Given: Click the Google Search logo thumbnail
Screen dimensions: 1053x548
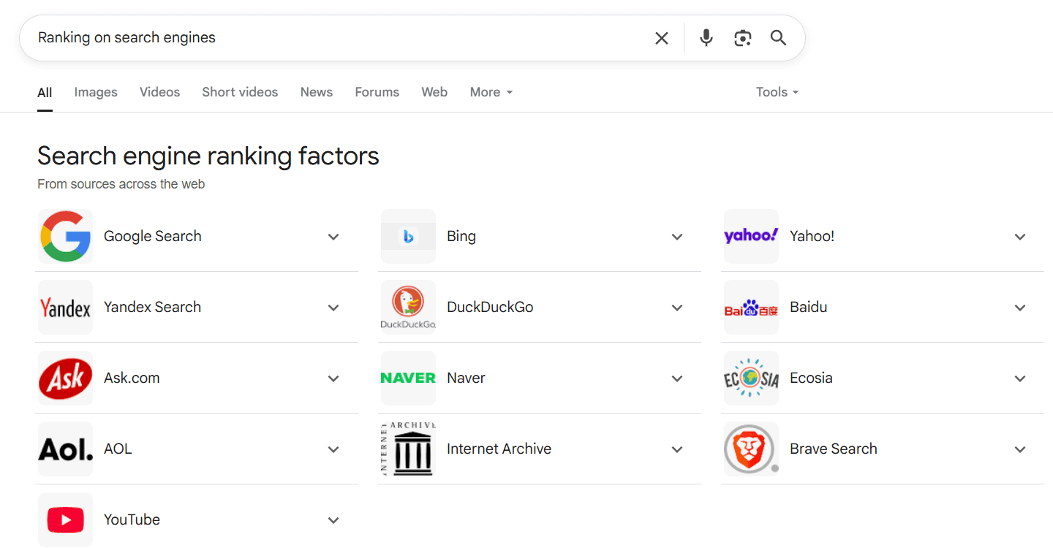Looking at the screenshot, I should tap(65, 237).
